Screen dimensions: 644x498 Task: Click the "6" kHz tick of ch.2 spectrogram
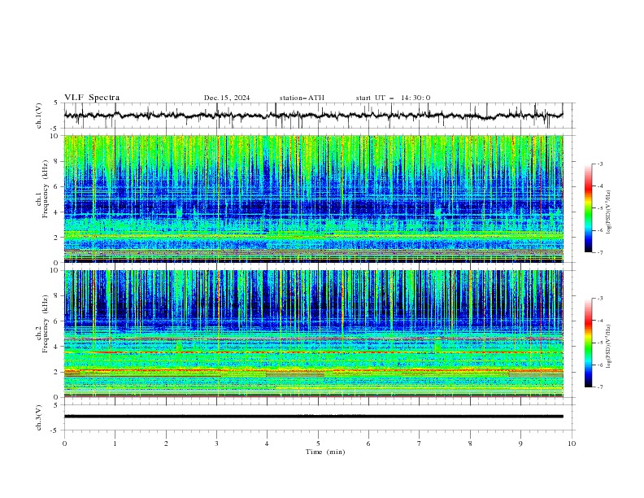pyautogui.click(x=57, y=321)
